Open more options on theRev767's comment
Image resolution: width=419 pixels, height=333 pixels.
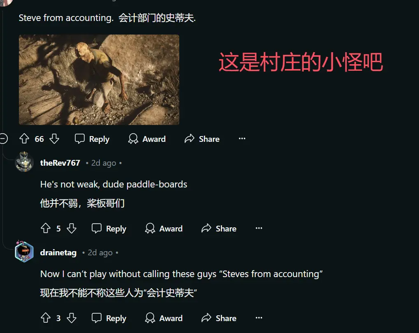tap(259, 228)
